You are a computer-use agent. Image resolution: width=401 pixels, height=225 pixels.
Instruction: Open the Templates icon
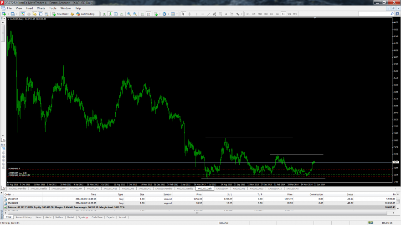(173, 14)
